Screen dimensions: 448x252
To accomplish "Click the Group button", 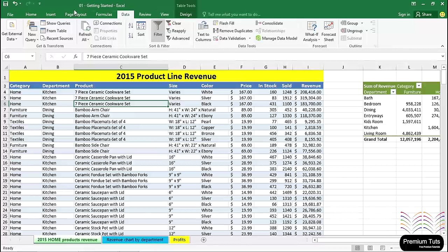I will 349,23.
